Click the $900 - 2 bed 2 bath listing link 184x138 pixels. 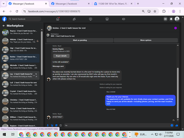(63, 36)
